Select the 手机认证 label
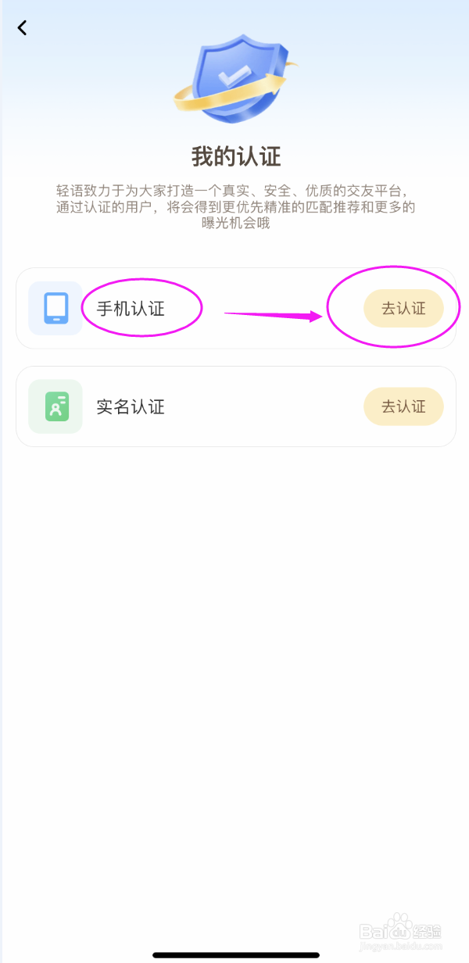Screen dimensions: 469x963 point(131,308)
